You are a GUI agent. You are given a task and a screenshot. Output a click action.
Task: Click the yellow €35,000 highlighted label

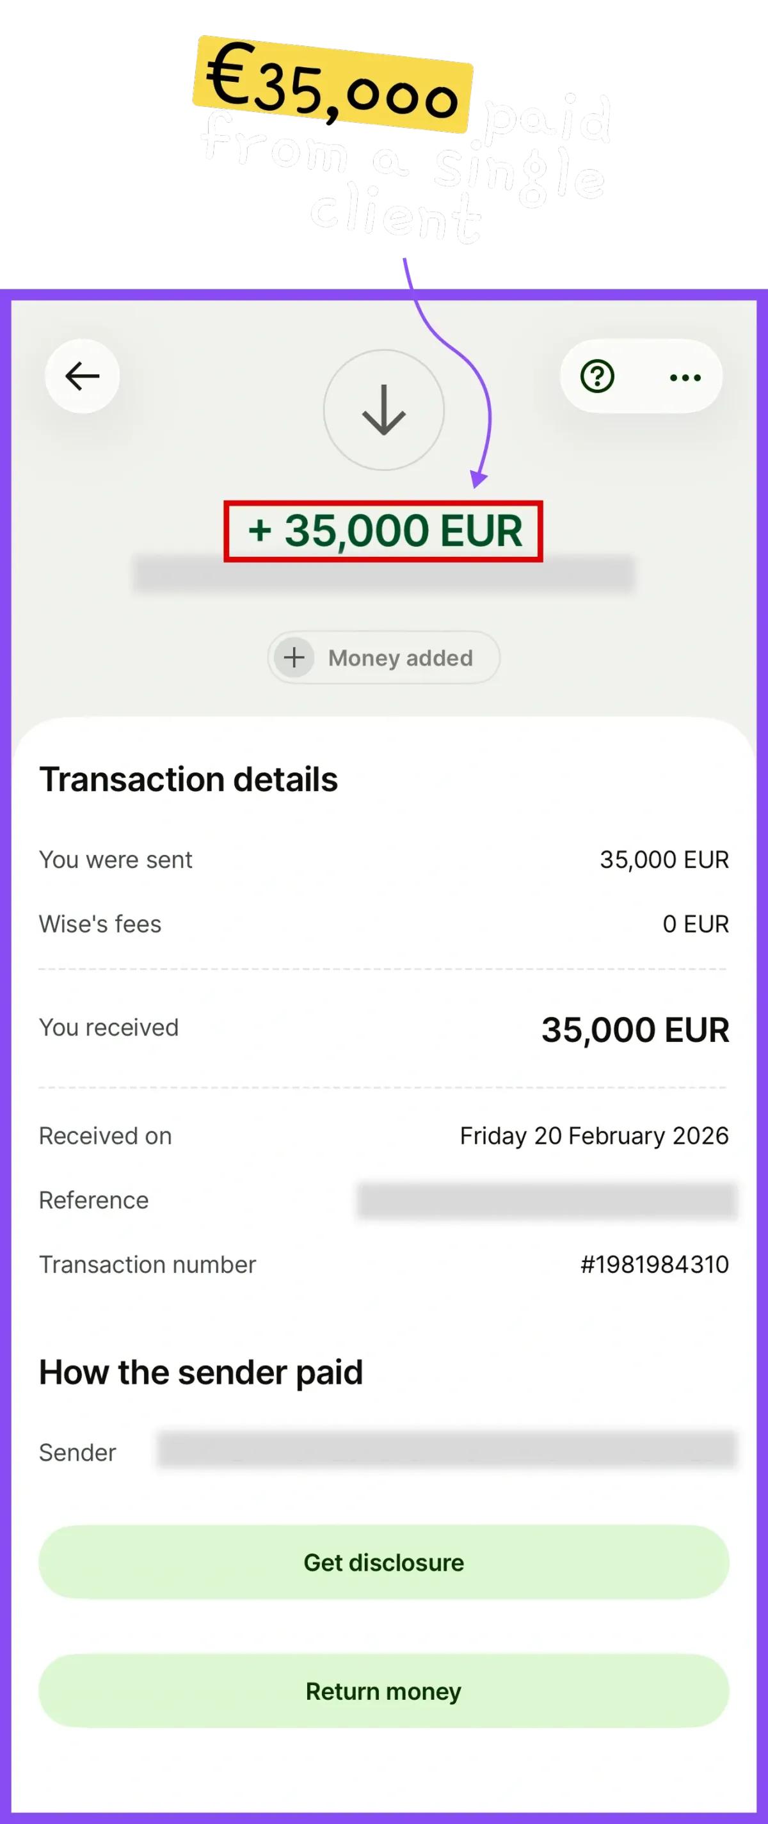[x=333, y=84]
